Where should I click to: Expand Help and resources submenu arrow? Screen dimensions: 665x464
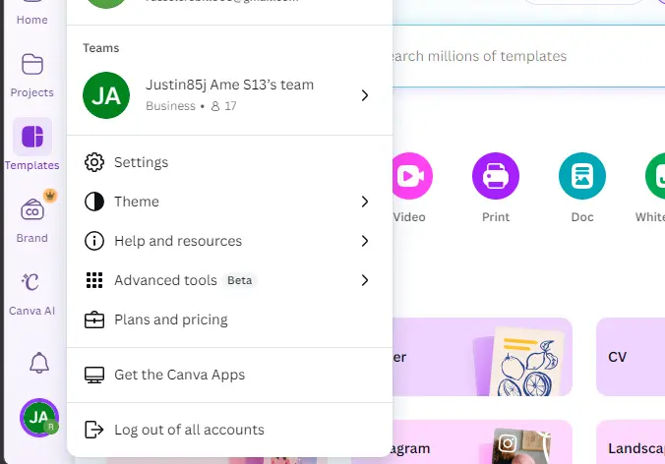pyautogui.click(x=365, y=241)
